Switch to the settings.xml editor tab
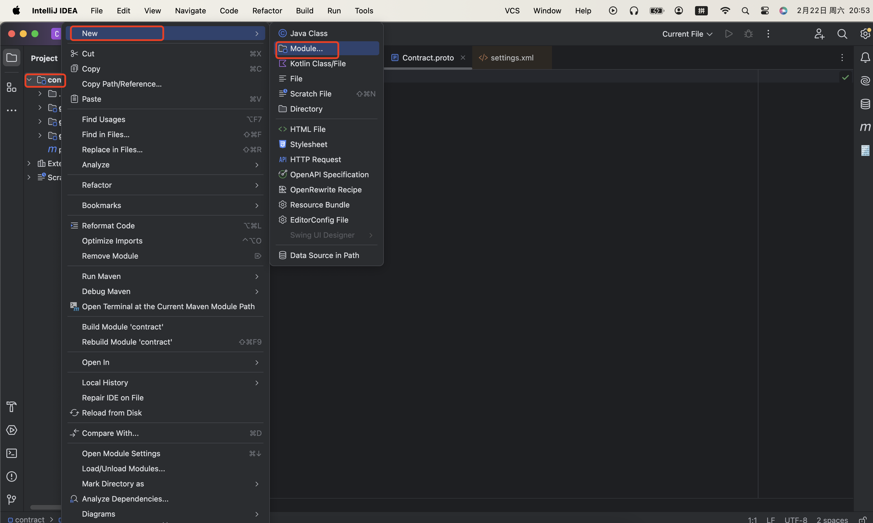Screen dimensions: 873x523 [512, 58]
